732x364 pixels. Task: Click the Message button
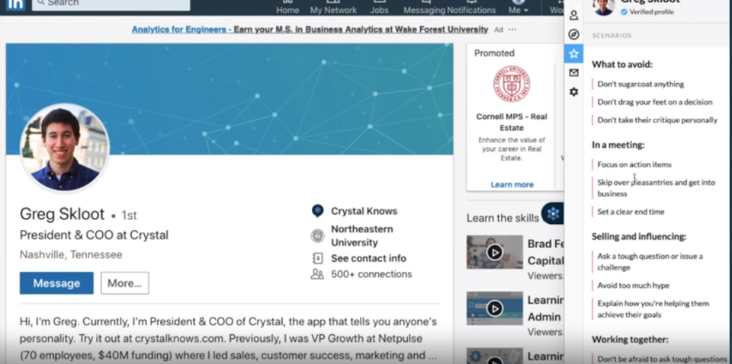(56, 283)
